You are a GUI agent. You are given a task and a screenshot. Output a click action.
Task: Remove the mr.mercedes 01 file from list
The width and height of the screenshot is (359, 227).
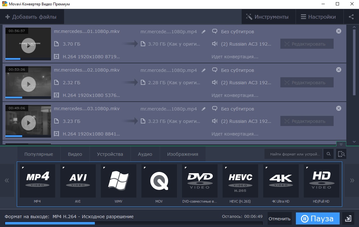point(339,31)
